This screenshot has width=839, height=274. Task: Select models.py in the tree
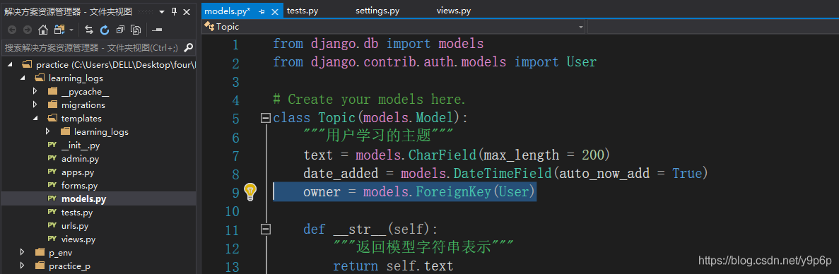pyautogui.click(x=83, y=198)
